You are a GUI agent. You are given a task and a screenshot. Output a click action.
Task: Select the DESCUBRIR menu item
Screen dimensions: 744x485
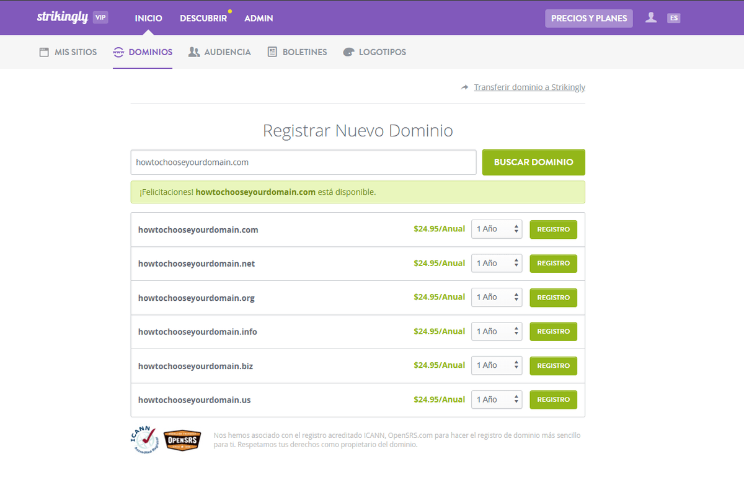click(203, 18)
